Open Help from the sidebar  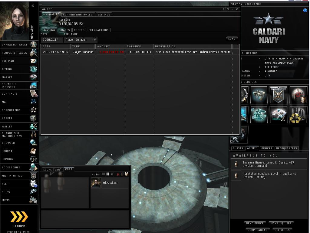[x=19, y=184]
